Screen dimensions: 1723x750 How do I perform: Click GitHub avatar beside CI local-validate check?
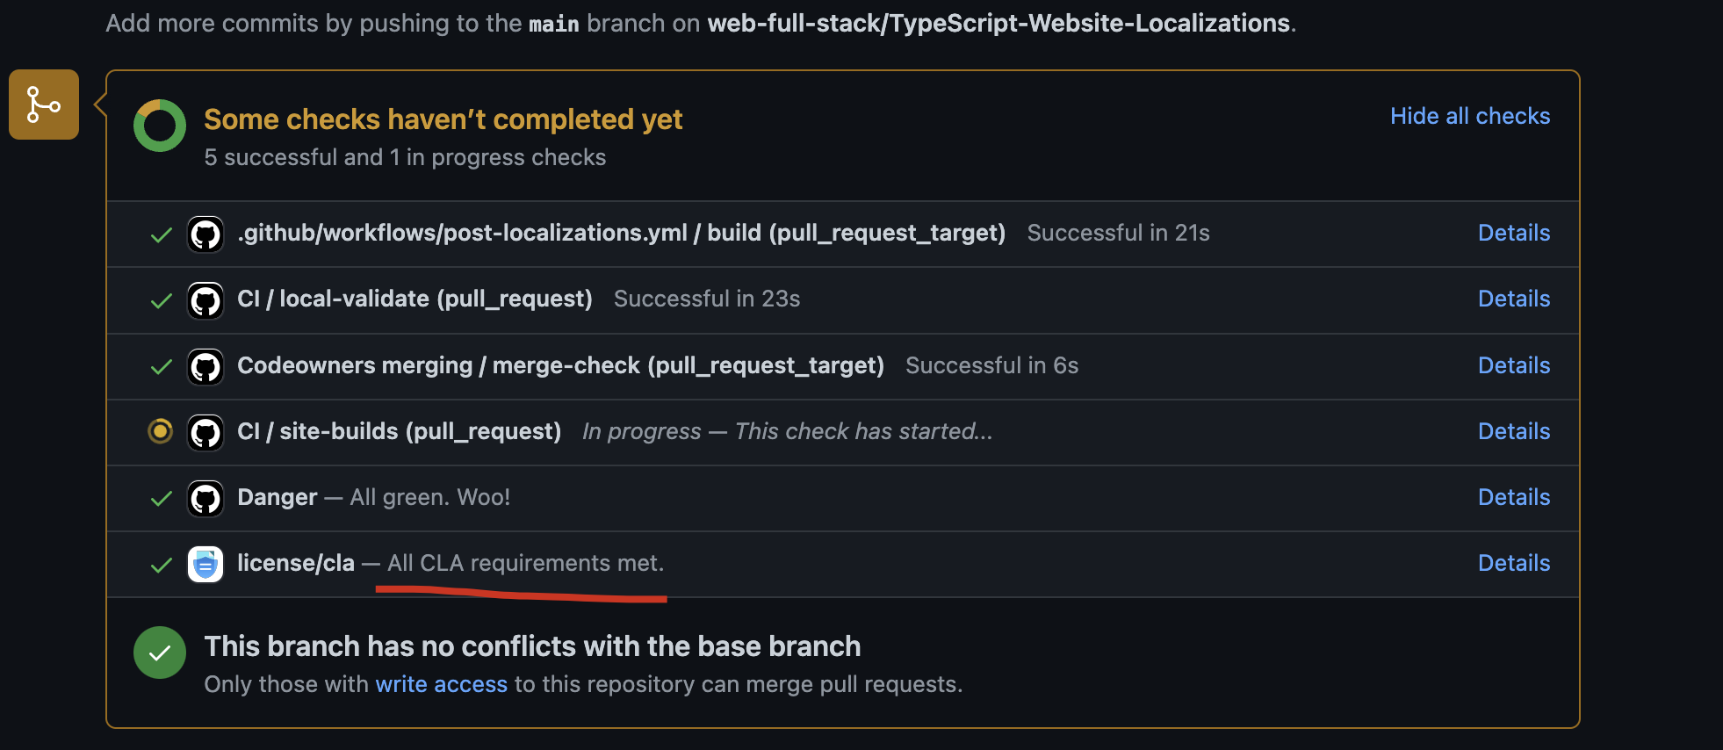pos(205,300)
